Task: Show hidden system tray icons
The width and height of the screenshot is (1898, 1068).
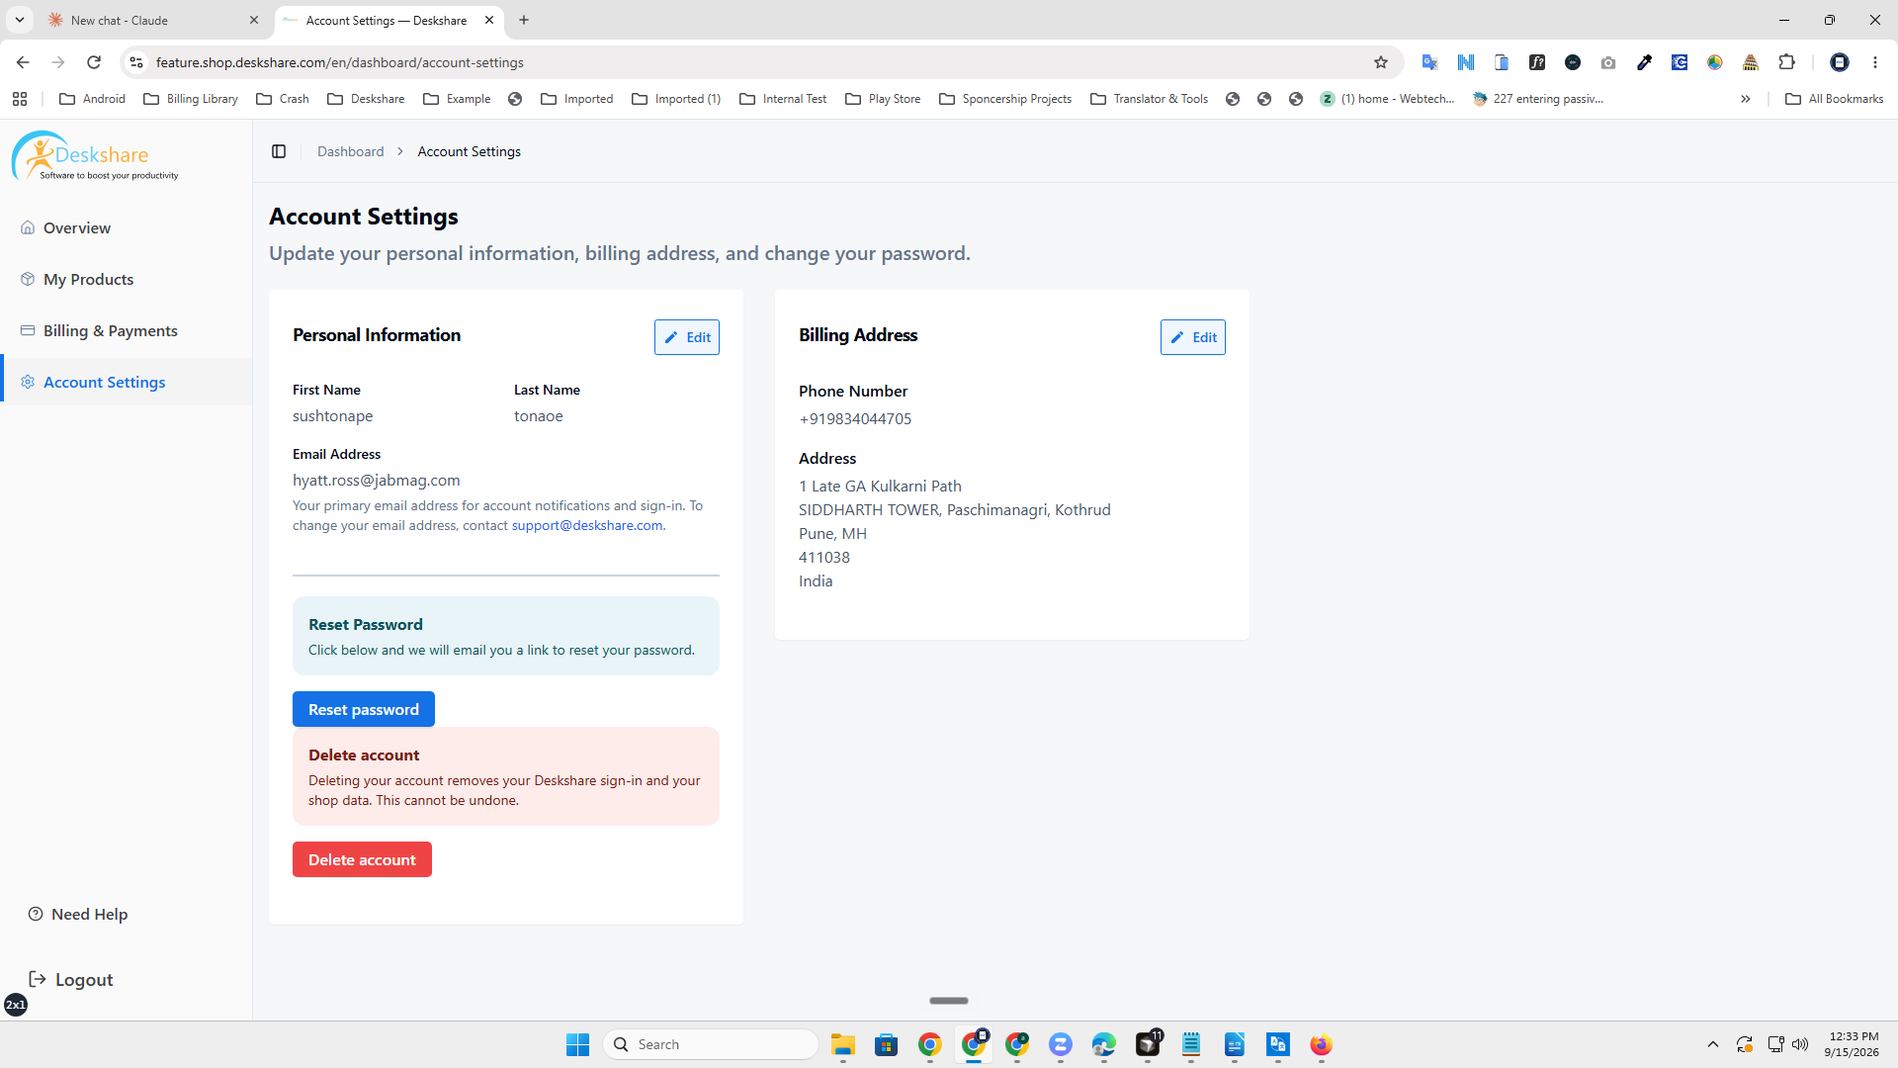Action: 1713,1044
